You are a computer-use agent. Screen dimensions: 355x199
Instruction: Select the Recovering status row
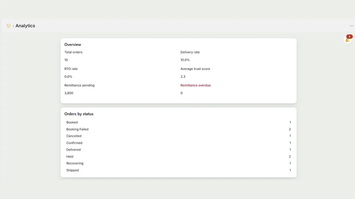coord(178,163)
